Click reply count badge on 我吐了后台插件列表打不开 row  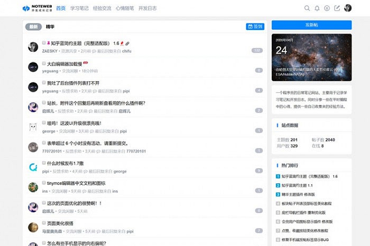tap(259, 90)
